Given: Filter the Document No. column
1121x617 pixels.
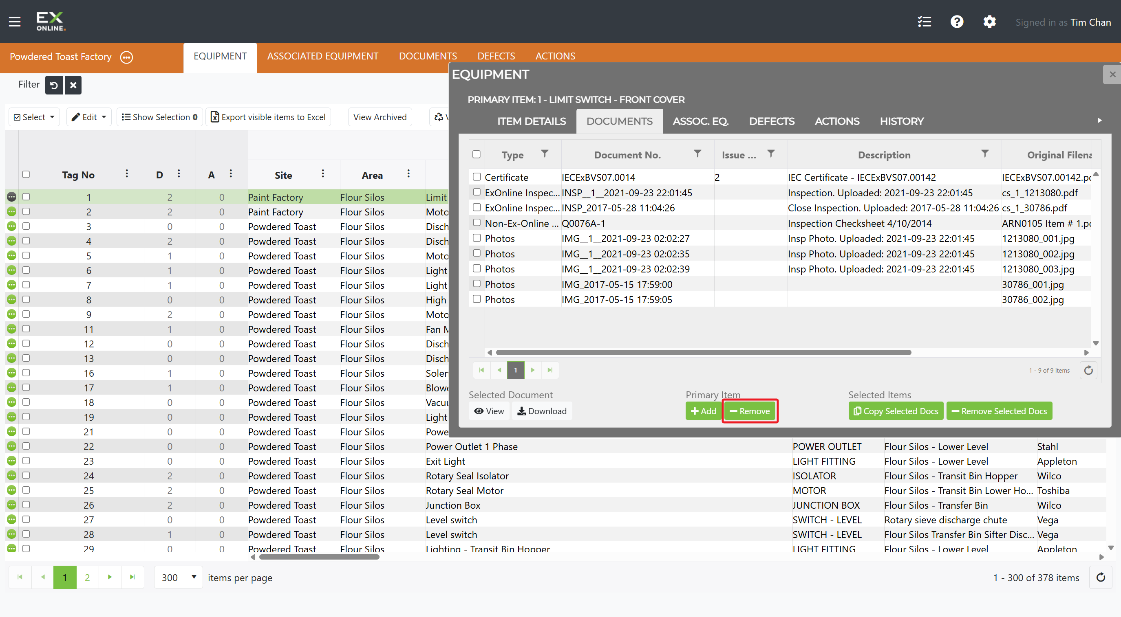Looking at the screenshot, I should point(697,154).
